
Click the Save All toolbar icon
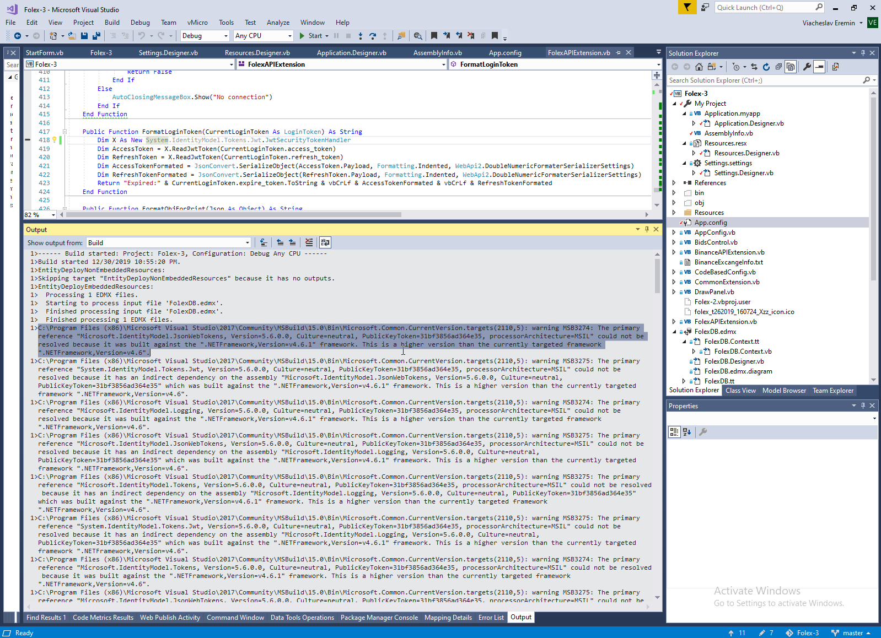(x=96, y=36)
